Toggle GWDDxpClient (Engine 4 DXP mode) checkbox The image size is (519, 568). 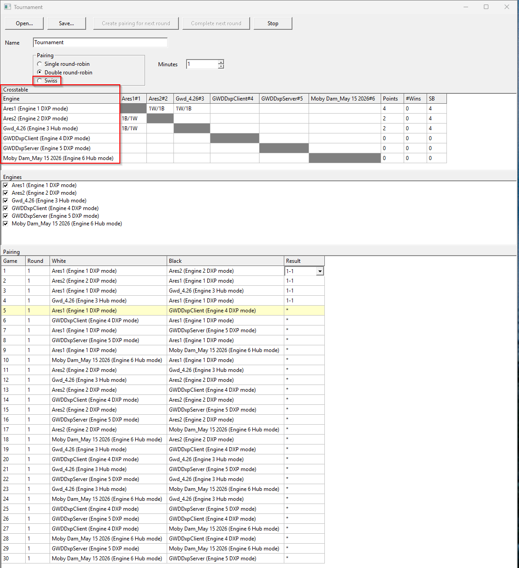click(5, 208)
